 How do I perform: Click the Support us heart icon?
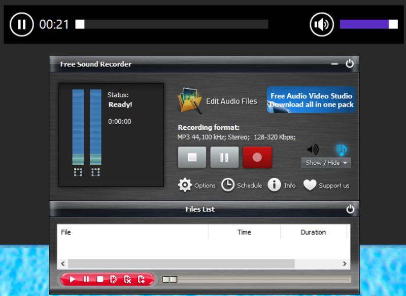[x=310, y=185]
